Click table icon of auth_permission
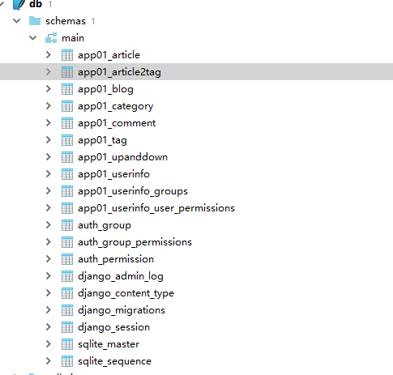 coord(67,259)
